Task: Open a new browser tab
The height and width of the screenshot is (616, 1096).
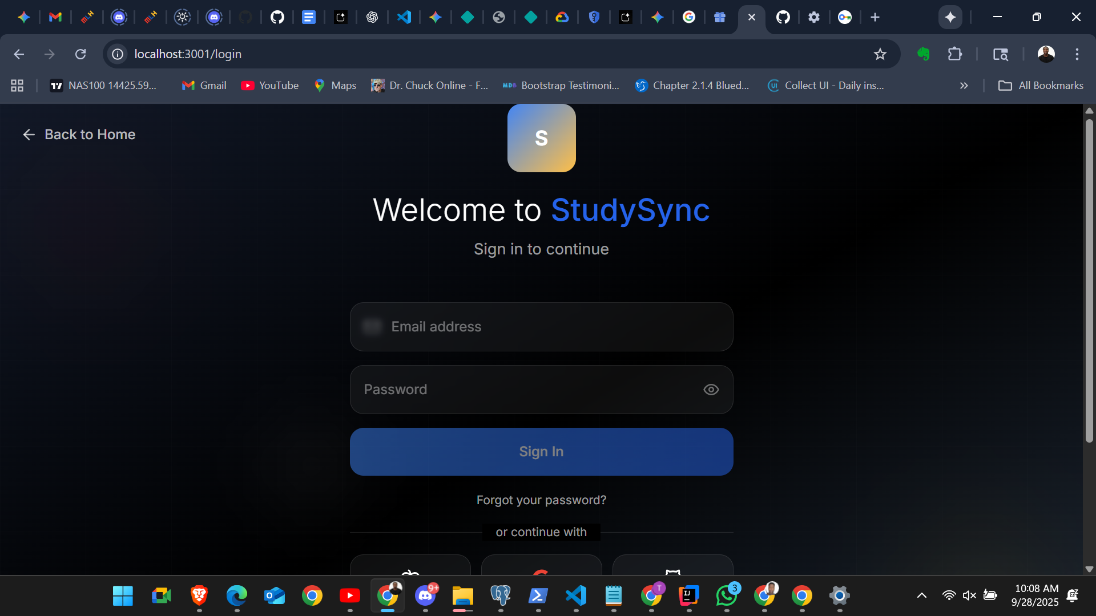Action: click(x=875, y=17)
